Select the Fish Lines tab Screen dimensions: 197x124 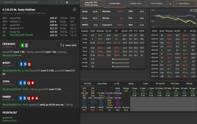pos(175,83)
